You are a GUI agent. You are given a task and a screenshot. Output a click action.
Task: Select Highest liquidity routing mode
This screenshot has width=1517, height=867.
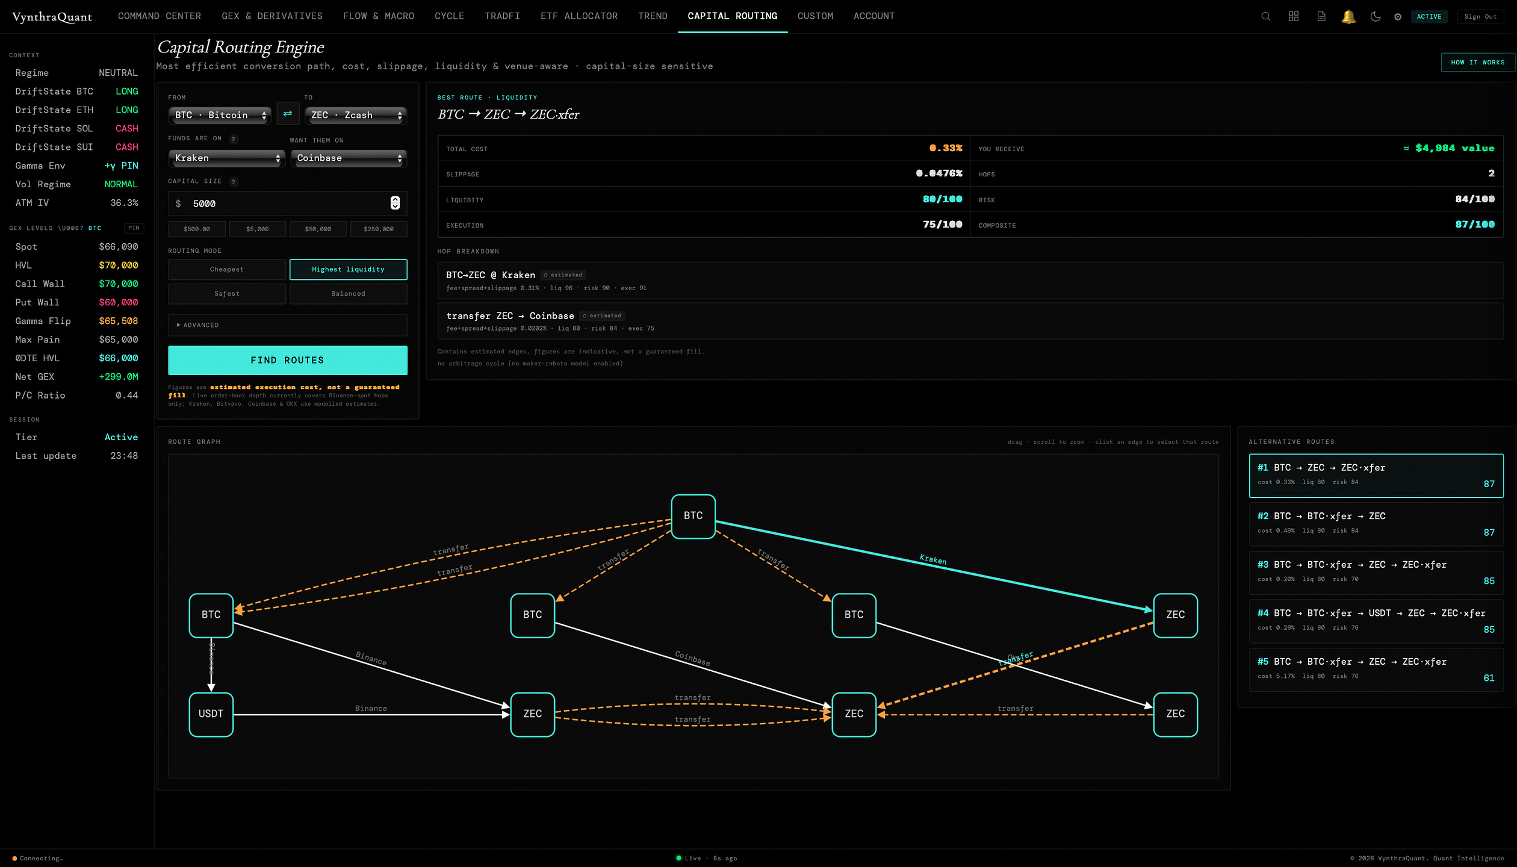pos(348,269)
